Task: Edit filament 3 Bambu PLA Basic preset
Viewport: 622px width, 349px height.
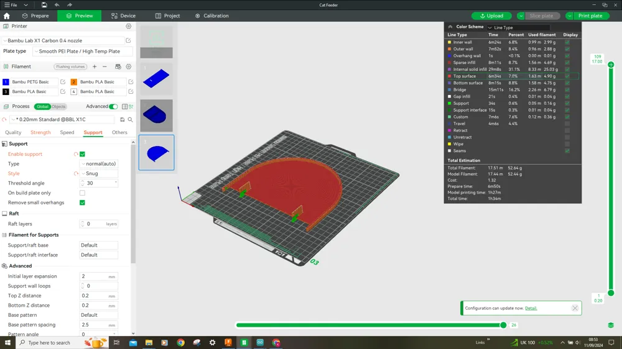Action: (63, 91)
